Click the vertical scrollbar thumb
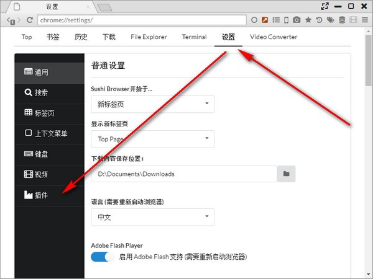The width and height of the screenshot is (373, 279). click(x=369, y=61)
